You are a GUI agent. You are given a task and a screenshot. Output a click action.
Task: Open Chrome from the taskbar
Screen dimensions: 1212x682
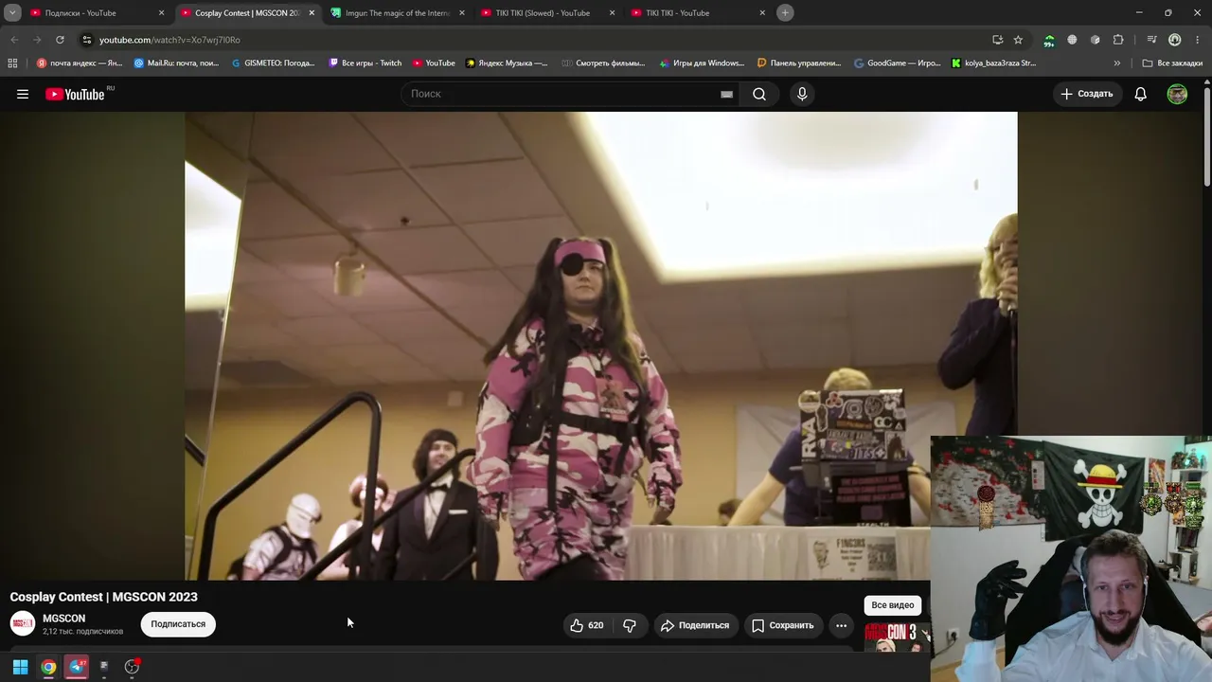coord(48,667)
